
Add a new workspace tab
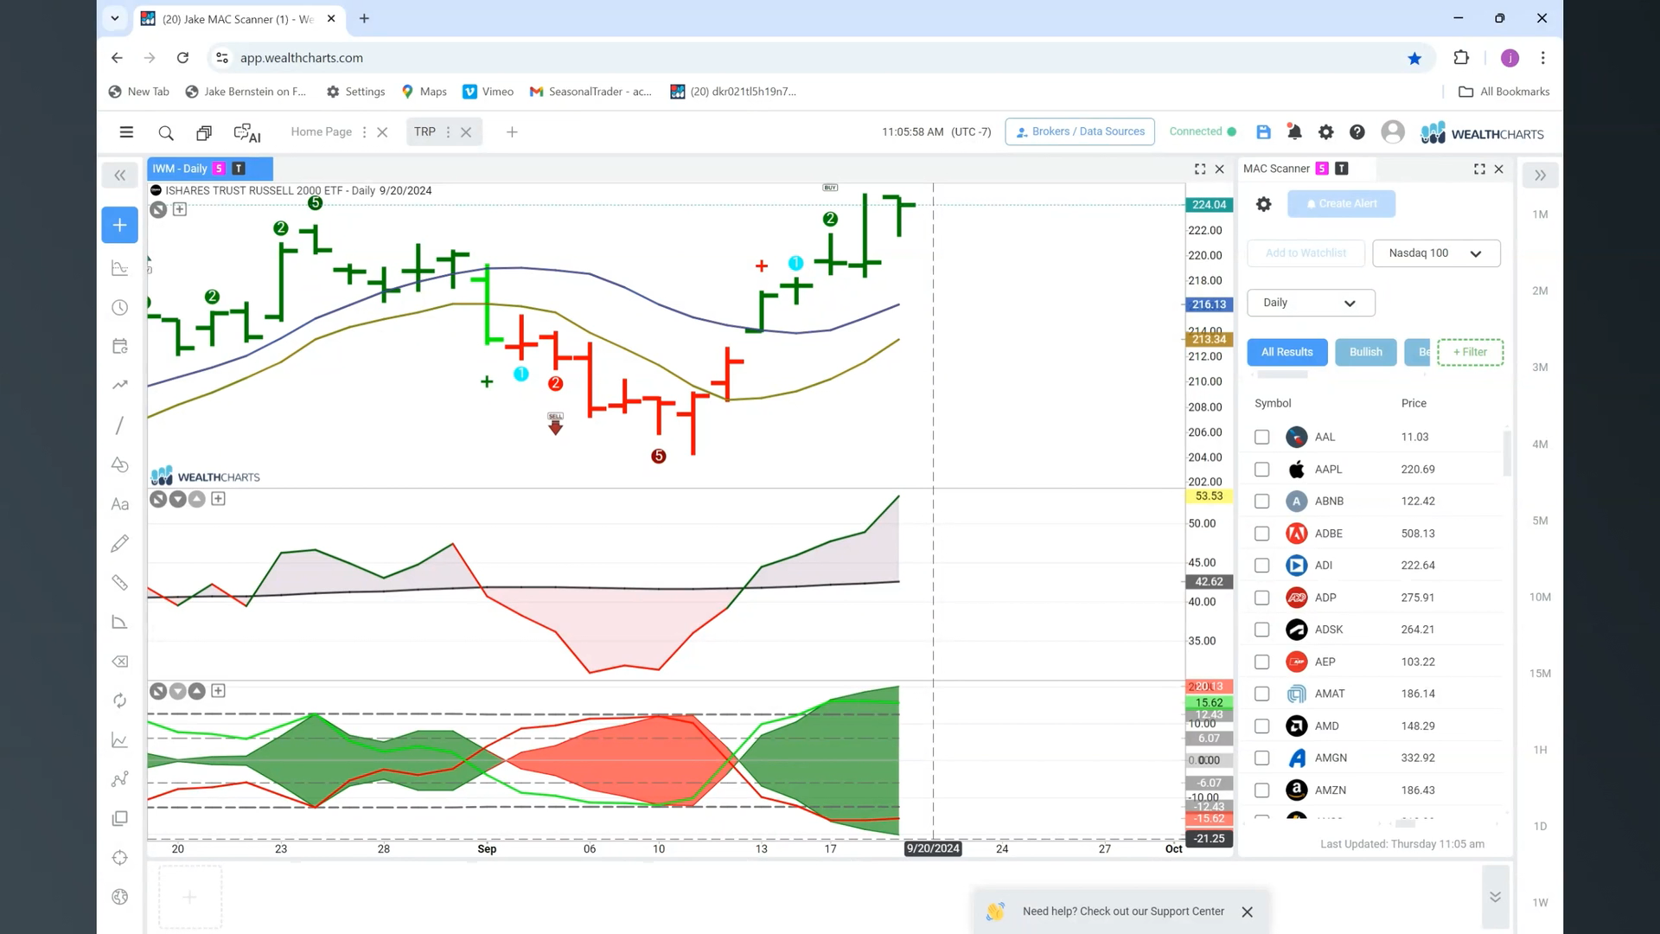(512, 132)
